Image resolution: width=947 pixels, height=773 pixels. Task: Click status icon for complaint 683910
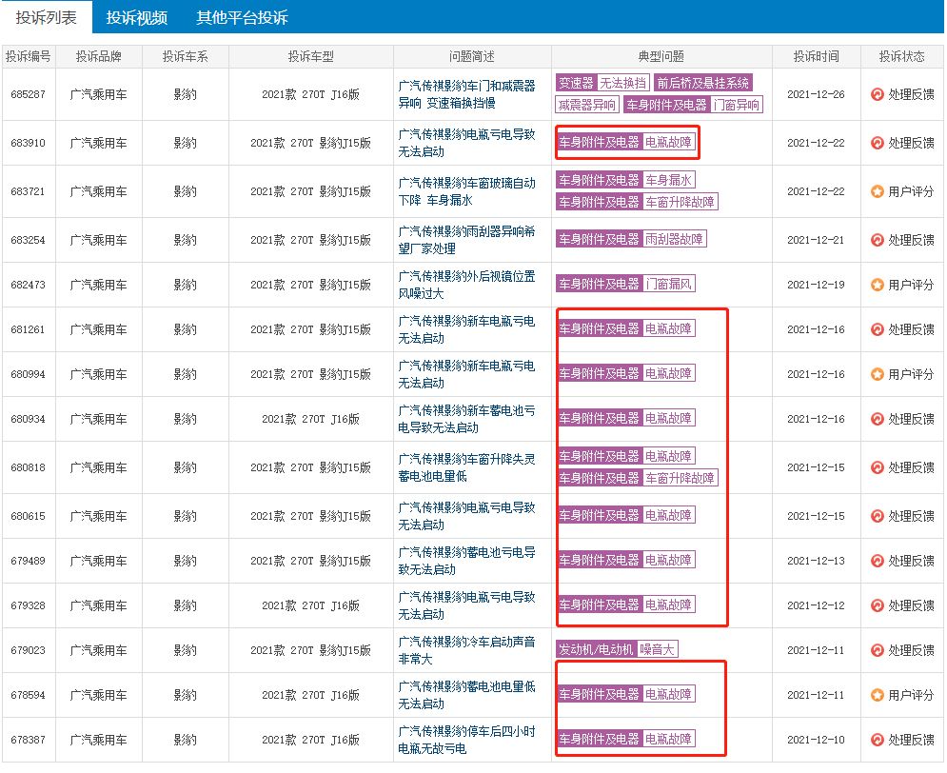pyautogui.click(x=877, y=143)
